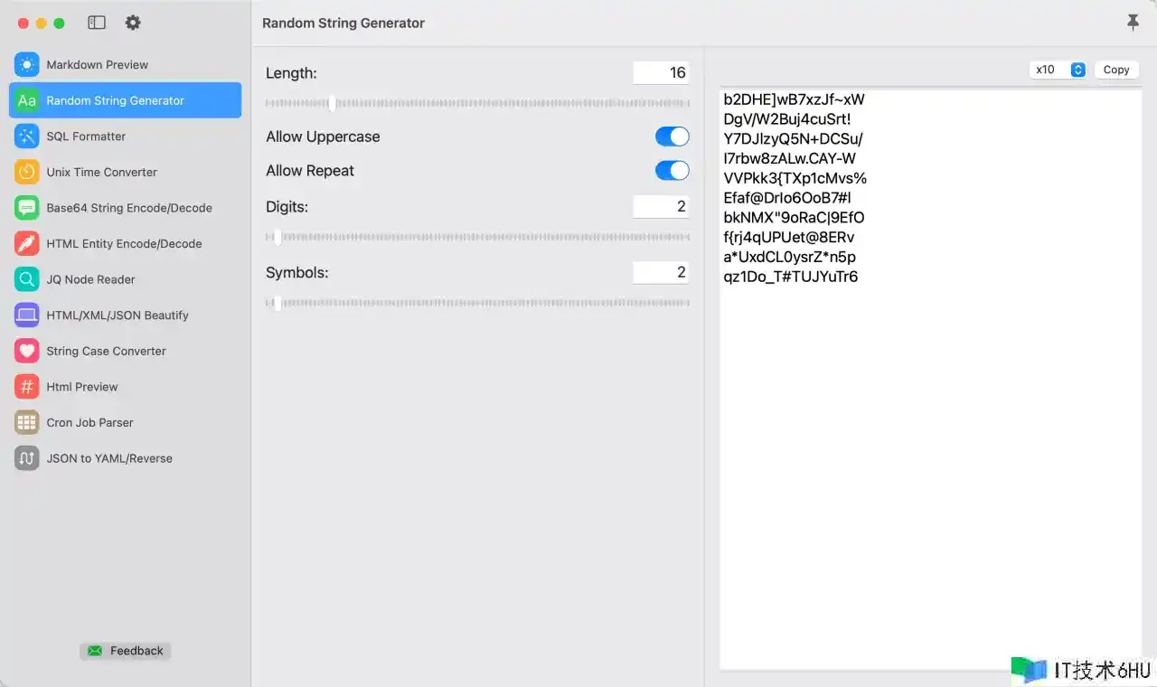
Task: Click generated string qz1Do_T#TUJYuTr6
Action: (x=791, y=277)
